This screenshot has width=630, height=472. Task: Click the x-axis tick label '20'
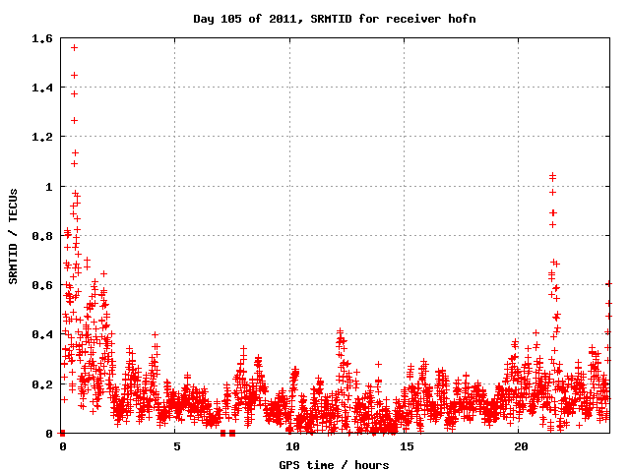coord(518,446)
